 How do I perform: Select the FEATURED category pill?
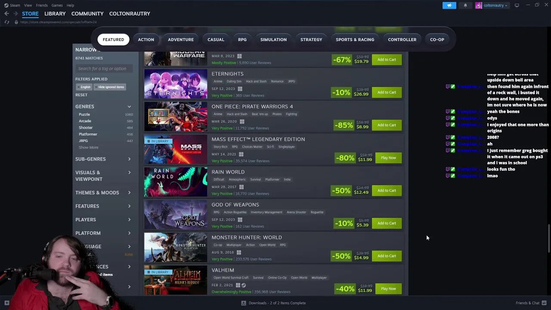pyautogui.click(x=113, y=40)
